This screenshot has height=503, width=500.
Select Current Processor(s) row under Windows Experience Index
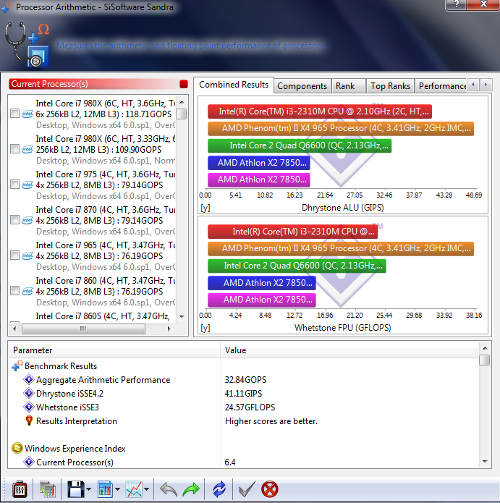[x=243, y=462]
